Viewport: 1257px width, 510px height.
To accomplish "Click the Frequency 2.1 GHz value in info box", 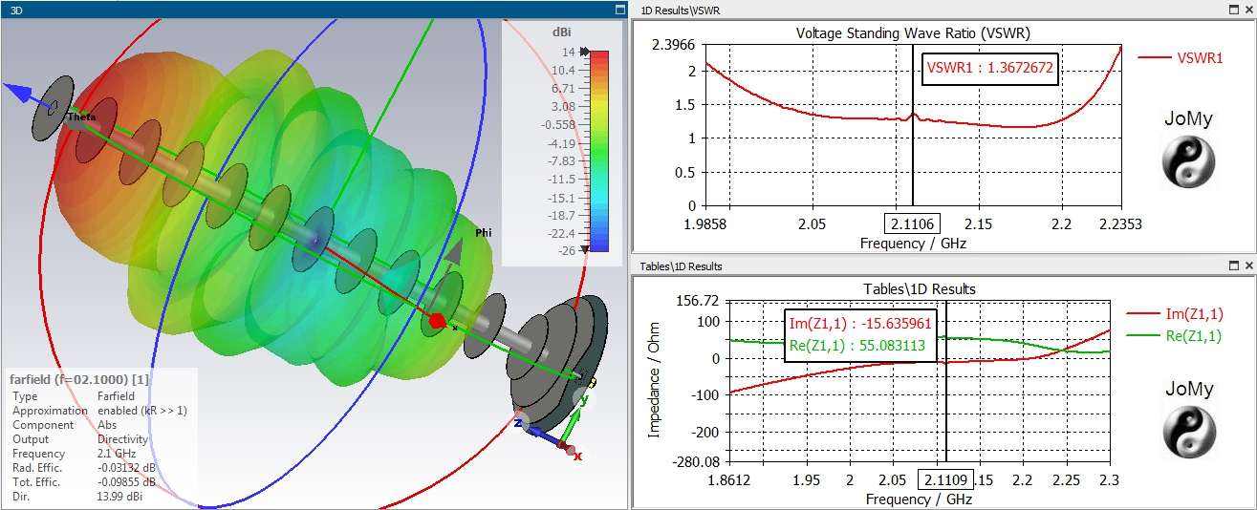I will [x=117, y=454].
